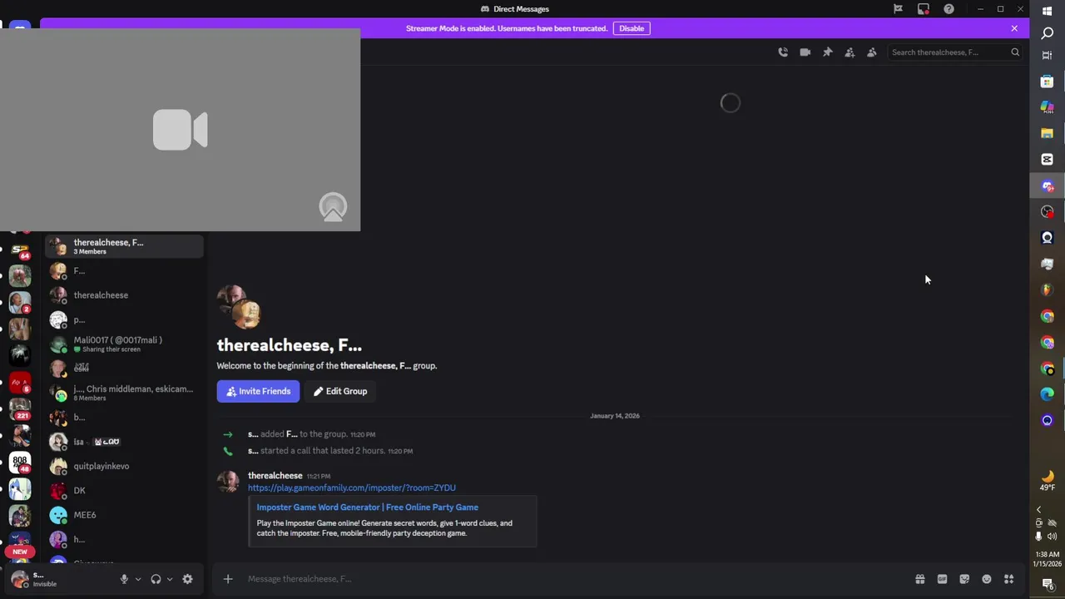Toggle microphone mute
The width and height of the screenshot is (1065, 599).
(124, 579)
